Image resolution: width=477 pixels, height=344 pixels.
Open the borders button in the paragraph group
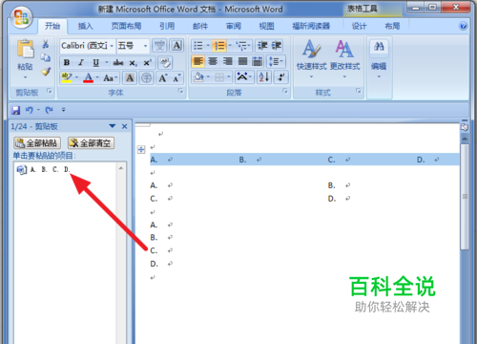[x=219, y=77]
